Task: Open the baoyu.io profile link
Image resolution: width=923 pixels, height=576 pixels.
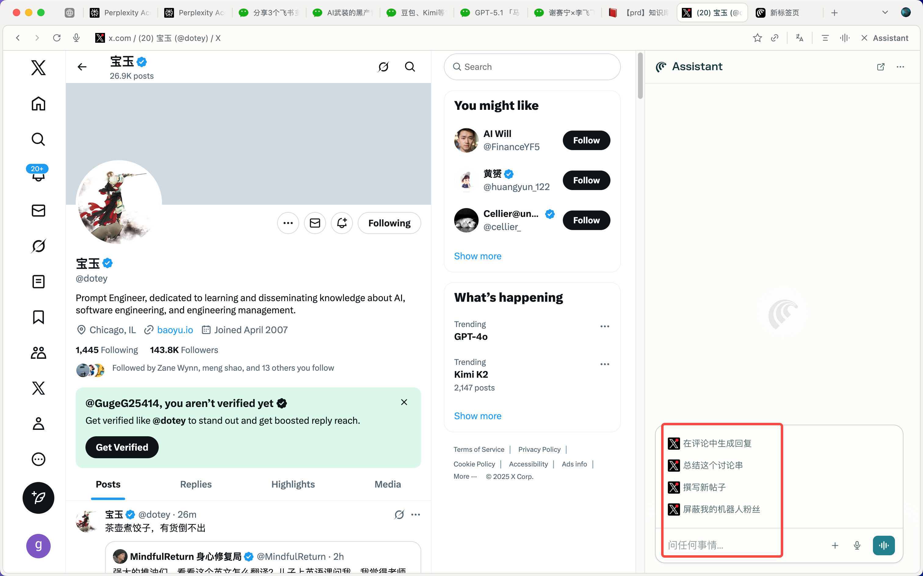Action: pos(175,329)
